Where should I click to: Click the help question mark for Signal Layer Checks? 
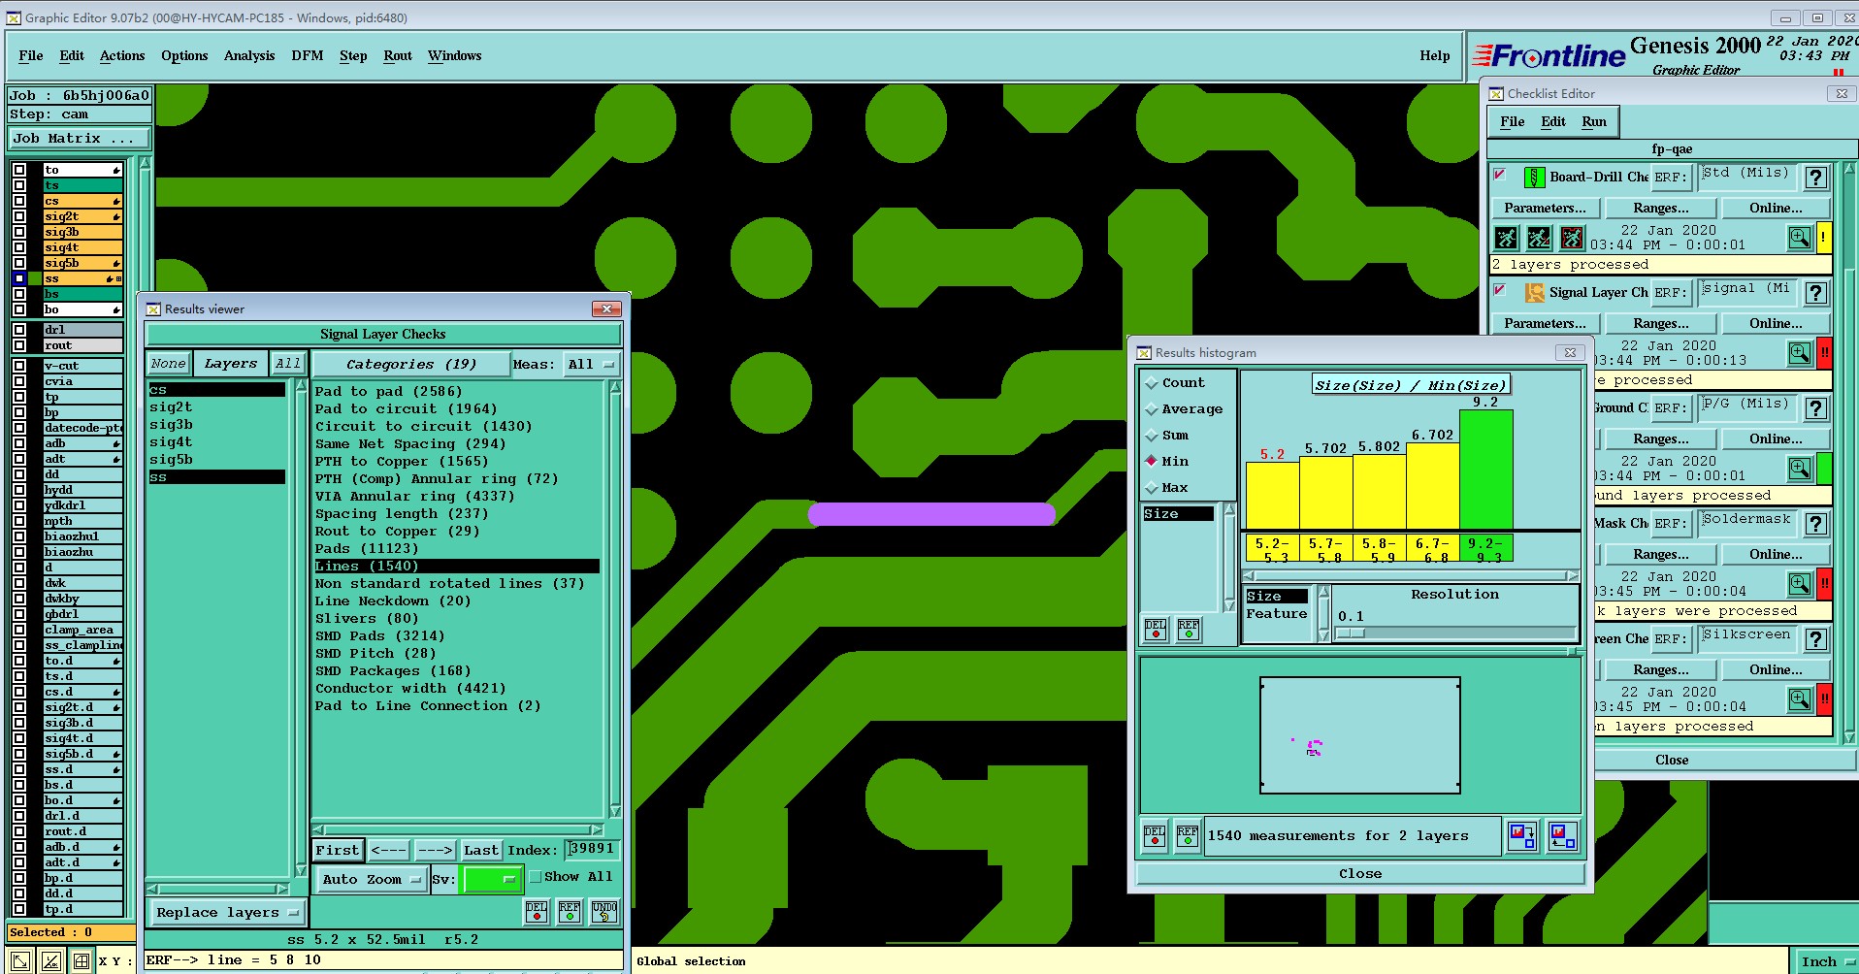pyautogui.click(x=1816, y=293)
